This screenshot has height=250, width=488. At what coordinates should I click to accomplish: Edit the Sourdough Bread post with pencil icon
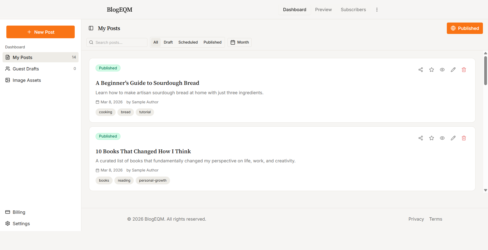pyautogui.click(x=453, y=70)
